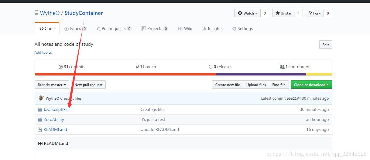370x160 pixels.
Task: Click the WytheO author name in the commit bar
Action: tap(53, 98)
